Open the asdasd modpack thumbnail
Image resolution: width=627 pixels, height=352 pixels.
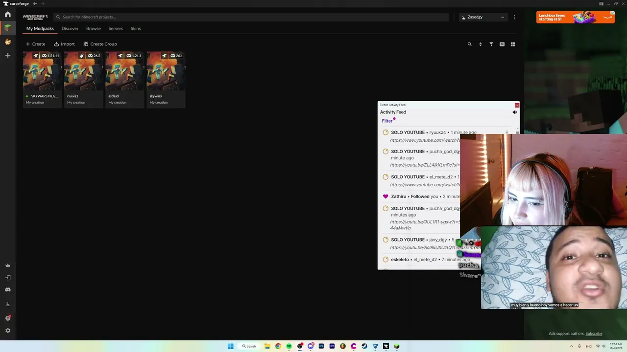coord(124,71)
